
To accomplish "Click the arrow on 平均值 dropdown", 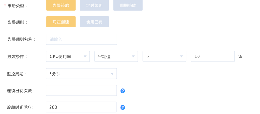I will 133,56.
